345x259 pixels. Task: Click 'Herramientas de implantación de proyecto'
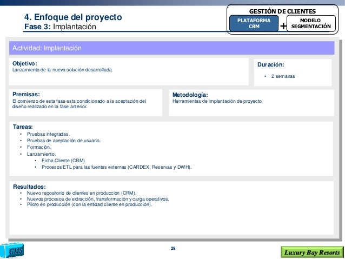click(x=217, y=101)
